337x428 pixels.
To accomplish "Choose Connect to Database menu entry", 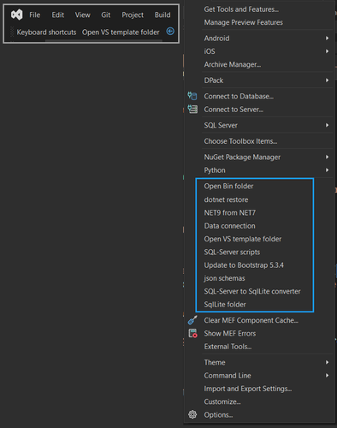I will (x=239, y=97).
